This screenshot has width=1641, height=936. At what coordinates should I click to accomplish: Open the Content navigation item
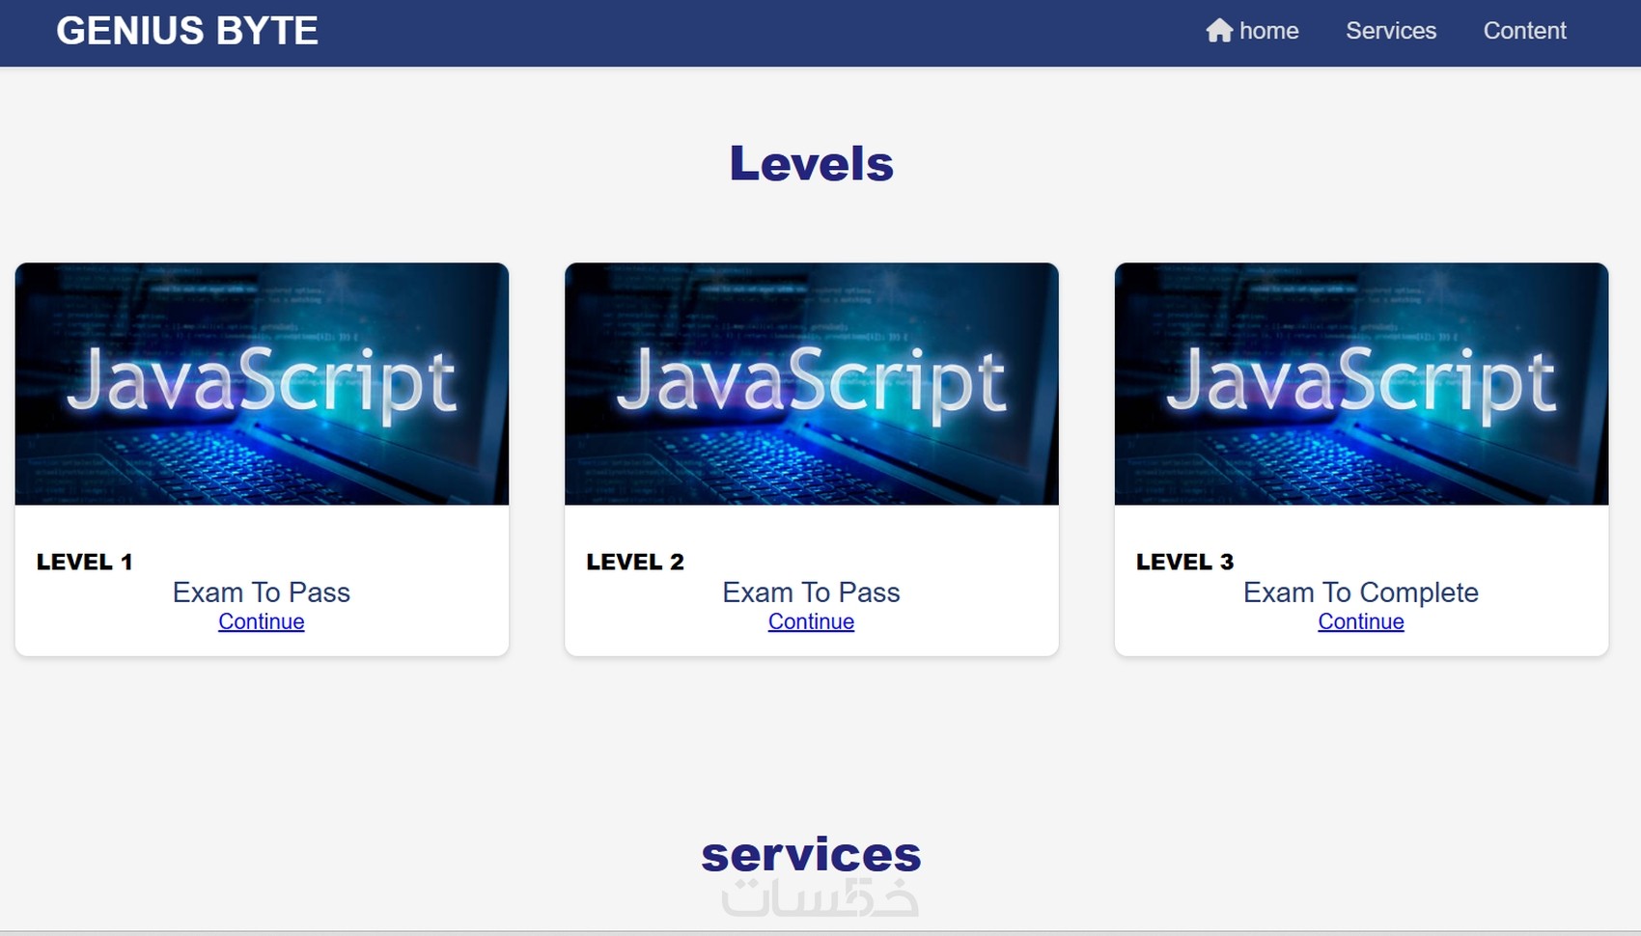tap(1524, 31)
